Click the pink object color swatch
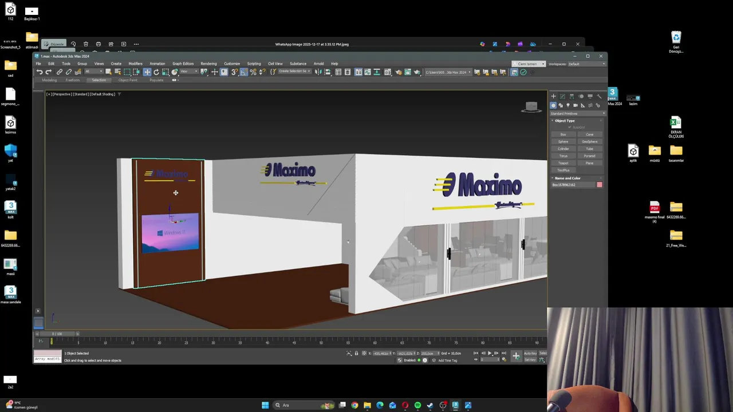Screen dimensions: 733x412 click(x=600, y=185)
